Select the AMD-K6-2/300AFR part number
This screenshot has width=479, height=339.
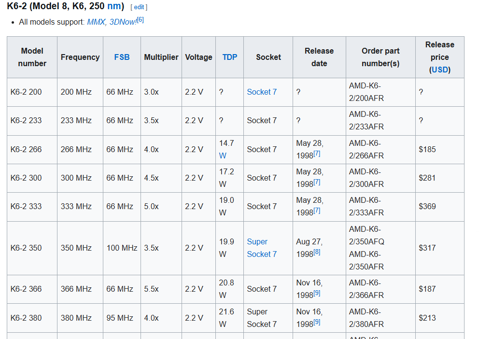tap(366, 178)
